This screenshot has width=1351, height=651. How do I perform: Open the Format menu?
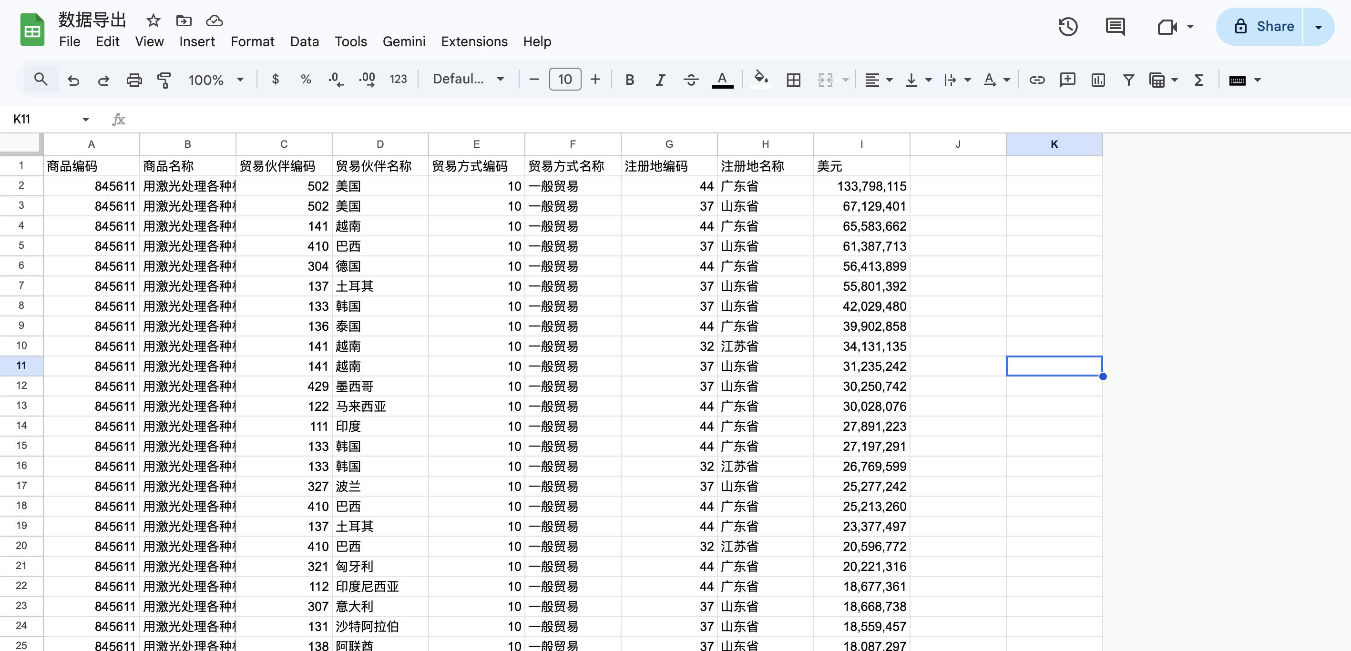tap(252, 41)
